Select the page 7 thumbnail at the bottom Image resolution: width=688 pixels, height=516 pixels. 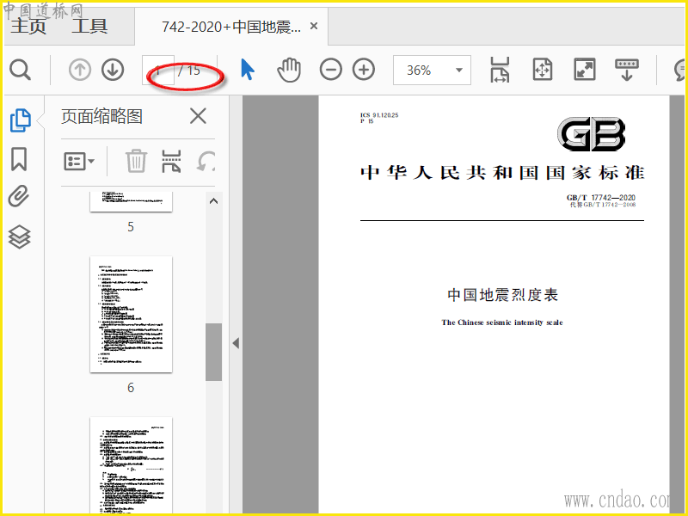pos(132,465)
